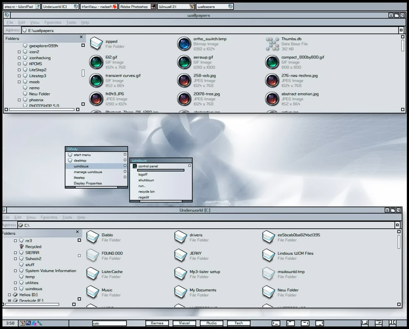The width and height of the screenshot is (409, 329).
Task: Select the 20178-tree.jpg image icon
Action: pos(184,99)
